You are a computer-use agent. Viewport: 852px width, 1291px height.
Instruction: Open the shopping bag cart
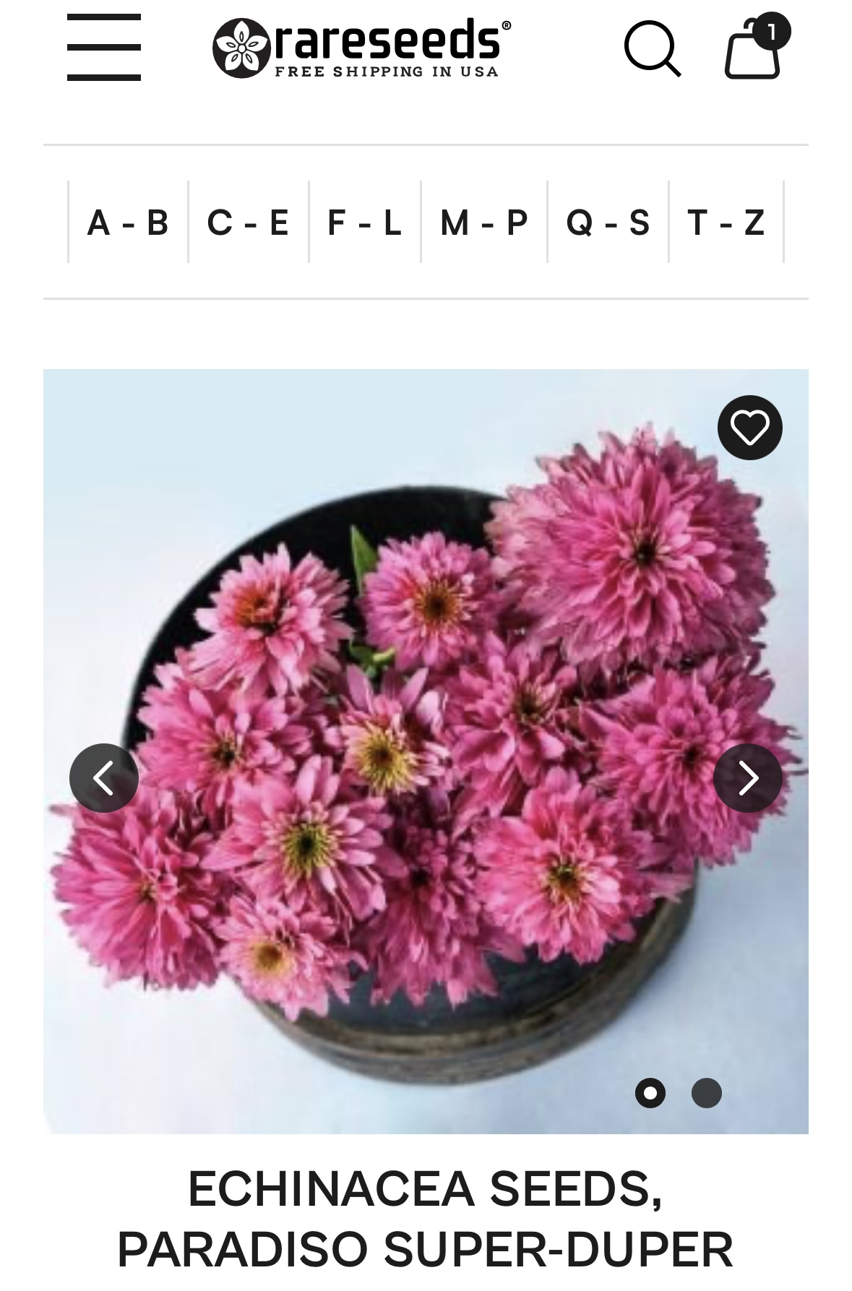(752, 49)
